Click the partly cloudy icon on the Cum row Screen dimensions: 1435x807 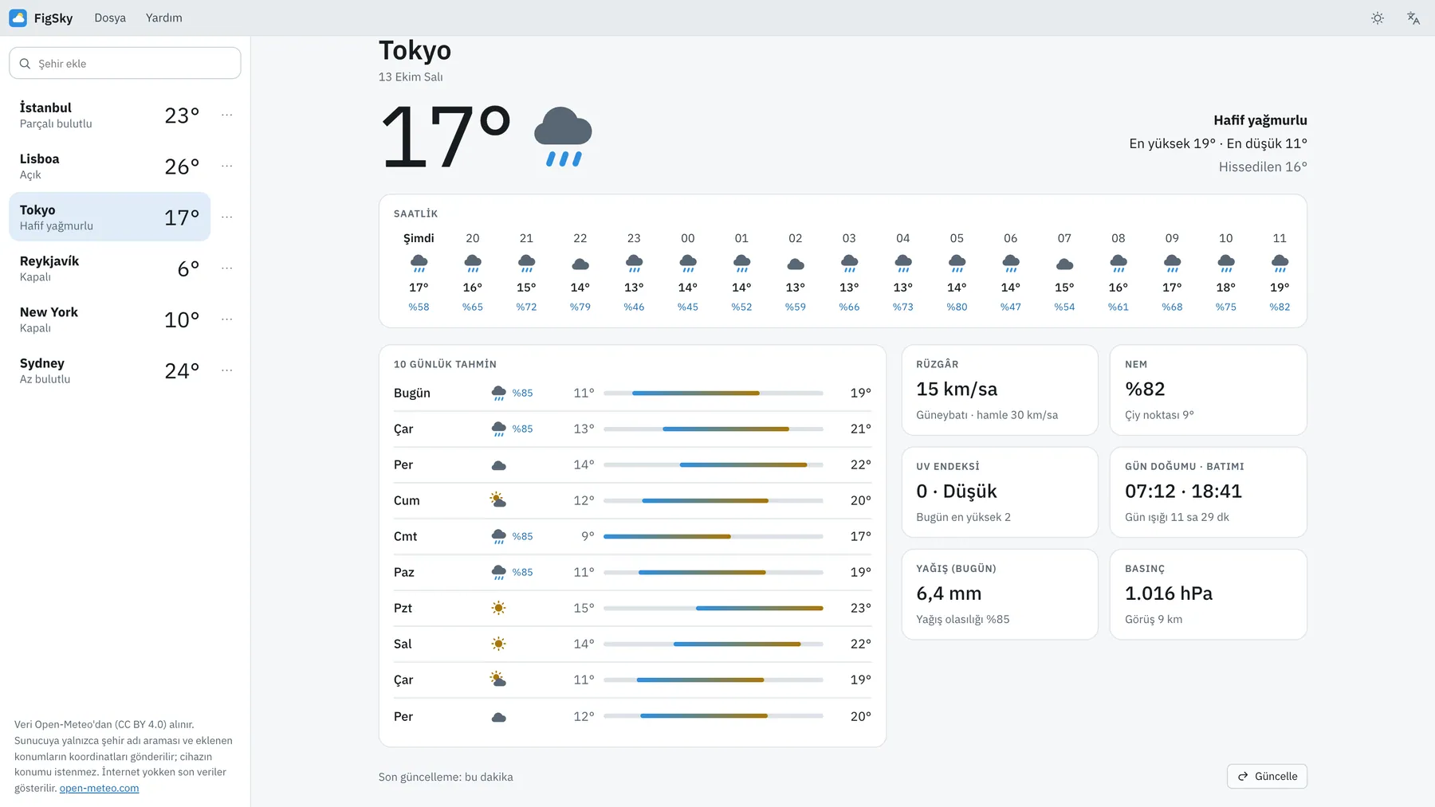498,500
